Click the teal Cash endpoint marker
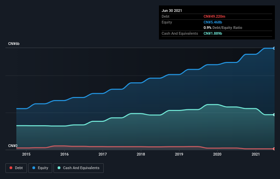 point(274,115)
